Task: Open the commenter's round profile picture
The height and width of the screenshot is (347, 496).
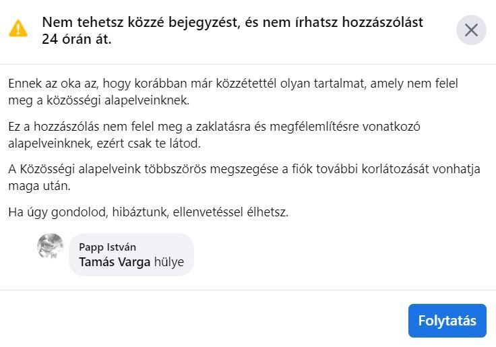Action: tap(51, 247)
